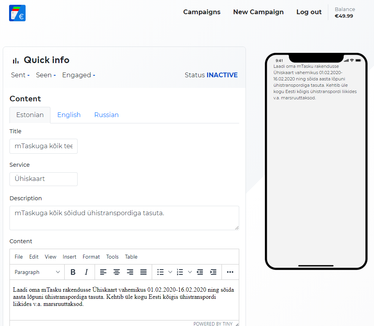Justify text in the editor

[x=143, y=272]
